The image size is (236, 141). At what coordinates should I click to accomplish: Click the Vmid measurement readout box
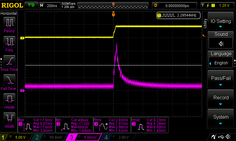[x=150, y=124]
